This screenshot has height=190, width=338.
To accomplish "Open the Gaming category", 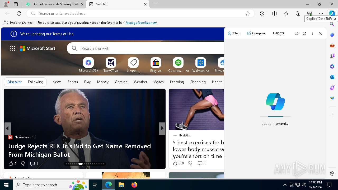I will (121, 82).
